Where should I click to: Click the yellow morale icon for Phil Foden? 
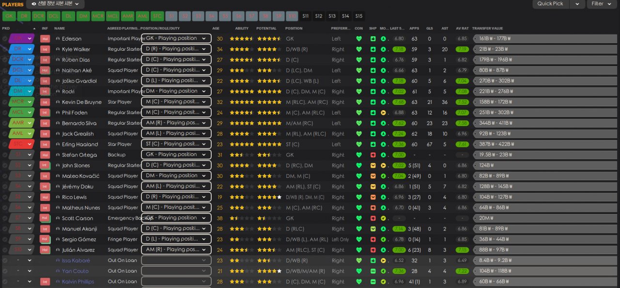coord(383,113)
